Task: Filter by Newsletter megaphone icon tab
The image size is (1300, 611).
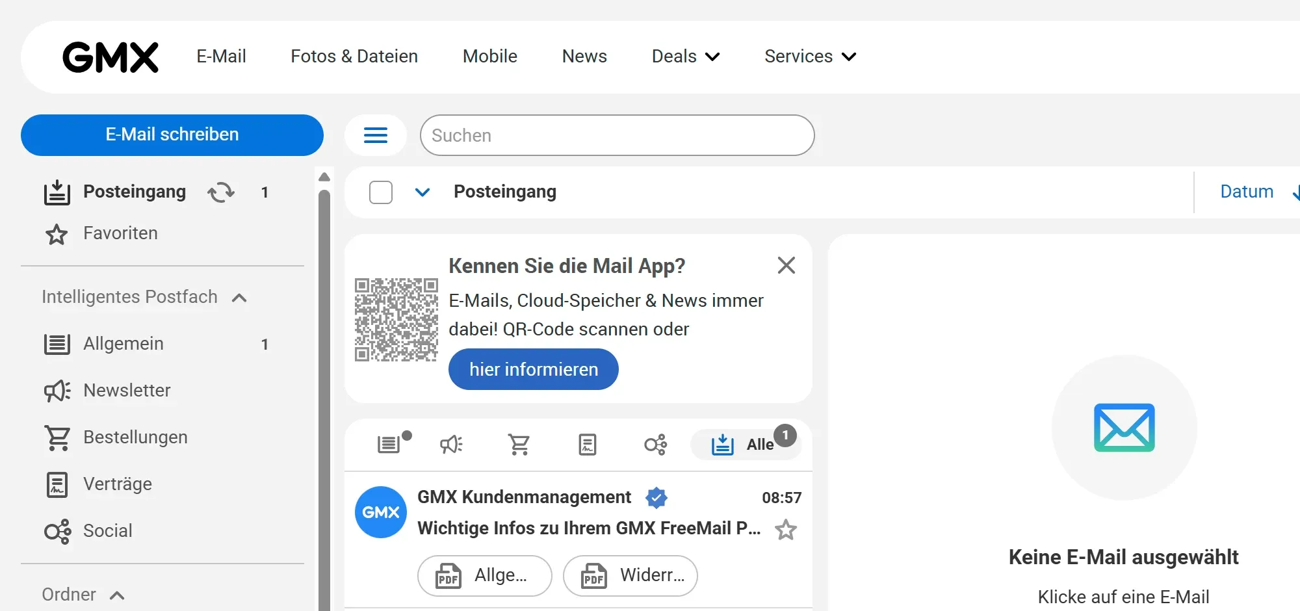Action: [451, 445]
